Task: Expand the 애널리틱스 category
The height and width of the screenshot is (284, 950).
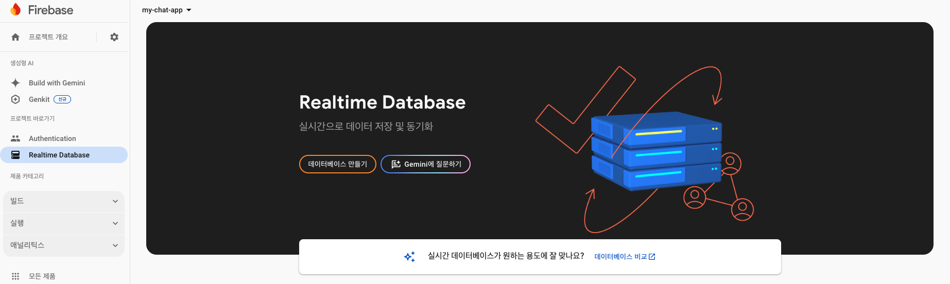Action: tap(64, 245)
